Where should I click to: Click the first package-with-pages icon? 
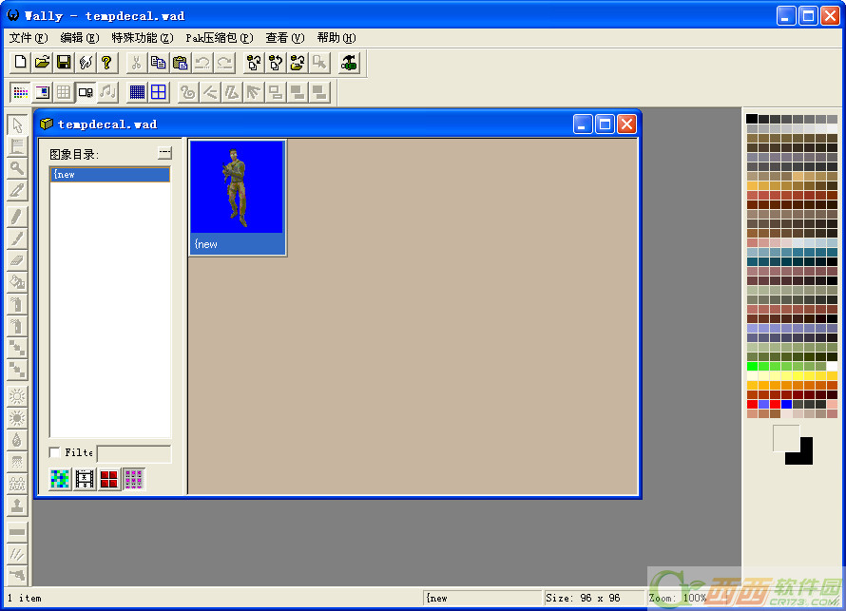tap(254, 63)
